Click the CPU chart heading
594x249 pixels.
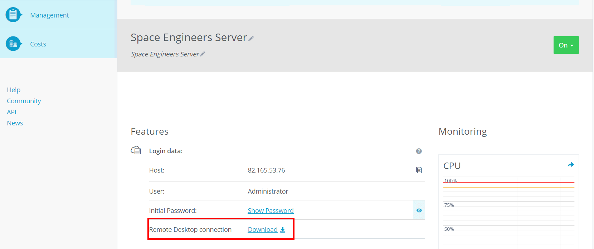tap(452, 166)
